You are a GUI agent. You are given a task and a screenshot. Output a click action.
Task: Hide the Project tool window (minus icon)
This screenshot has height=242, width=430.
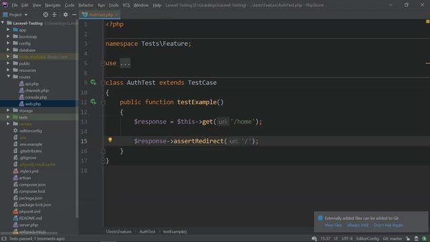[74, 15]
